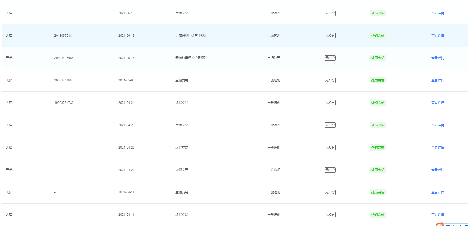Click 处罚完成 status for order 20191415666
The image size is (468, 226).
tap(378, 58)
